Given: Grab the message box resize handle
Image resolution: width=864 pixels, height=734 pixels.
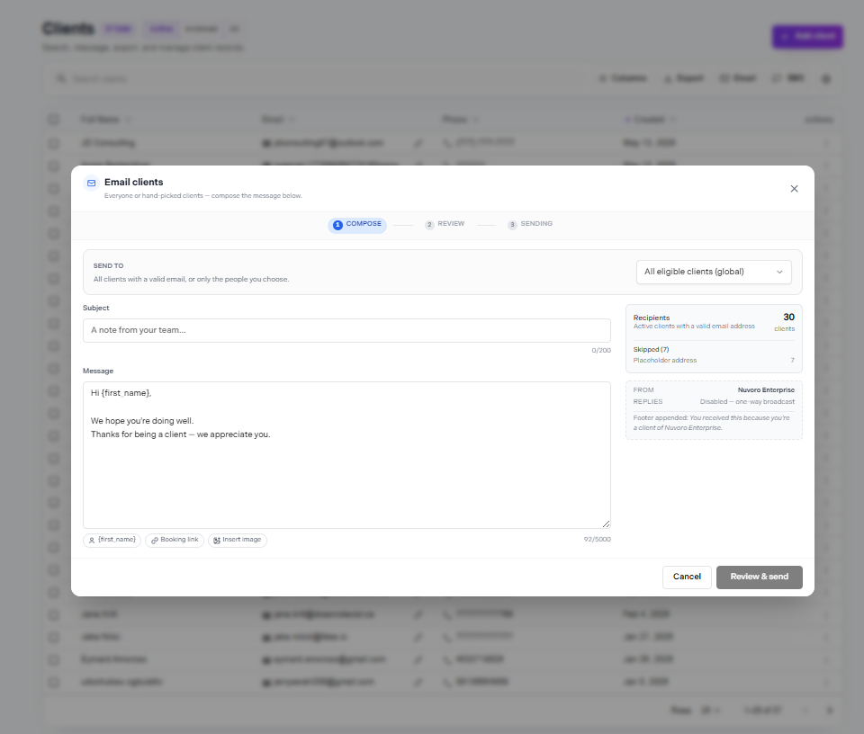Looking at the screenshot, I should (606, 524).
